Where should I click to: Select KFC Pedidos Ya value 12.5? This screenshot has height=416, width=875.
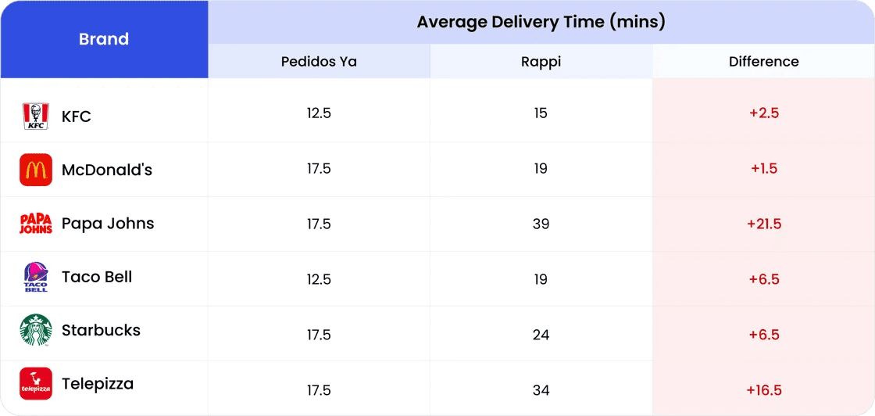[x=319, y=113]
